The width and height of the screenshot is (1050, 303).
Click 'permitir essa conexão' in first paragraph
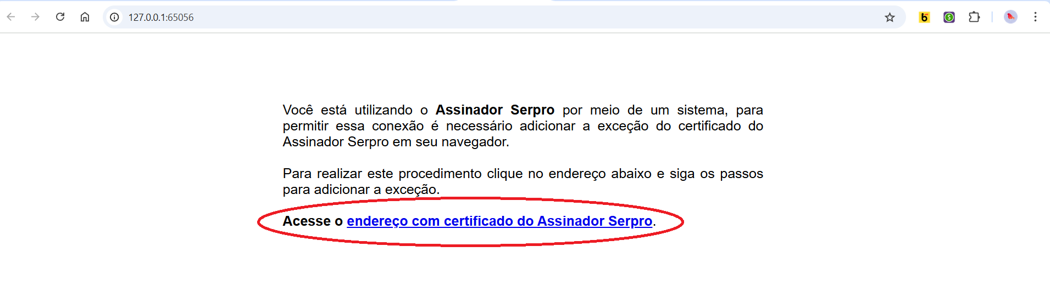pyautogui.click(x=353, y=126)
